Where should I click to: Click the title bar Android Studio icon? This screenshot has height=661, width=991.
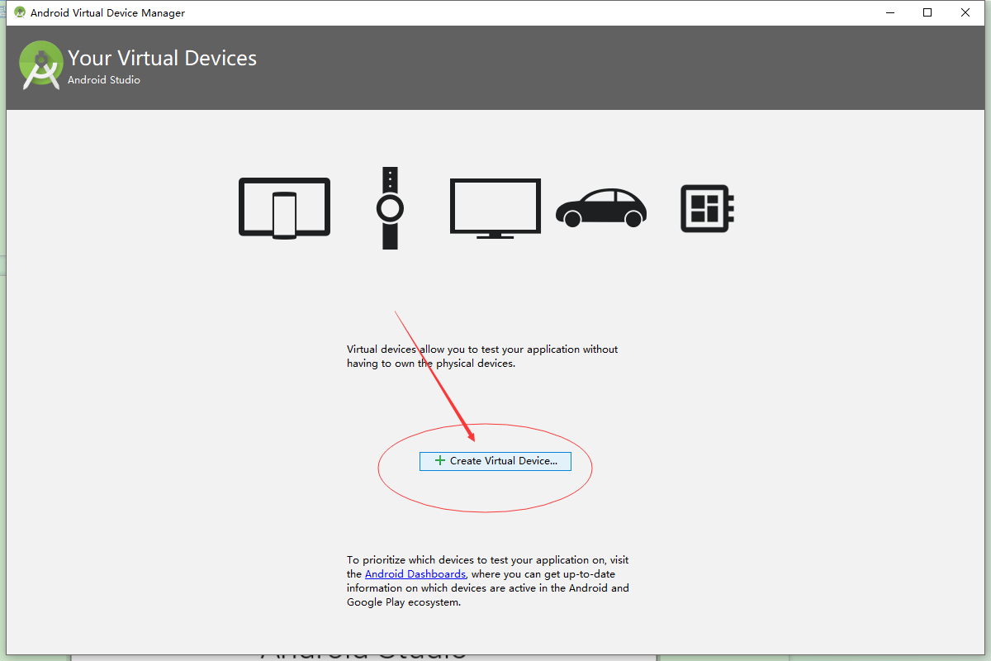(x=20, y=12)
